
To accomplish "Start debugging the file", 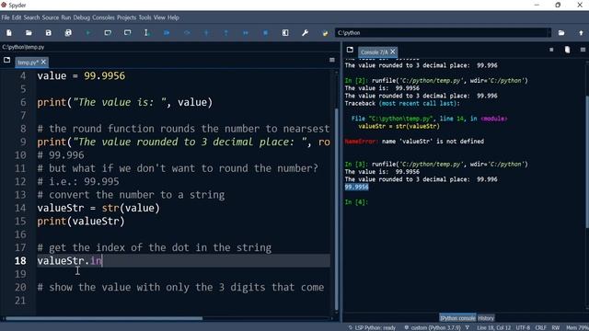I will point(167,33).
